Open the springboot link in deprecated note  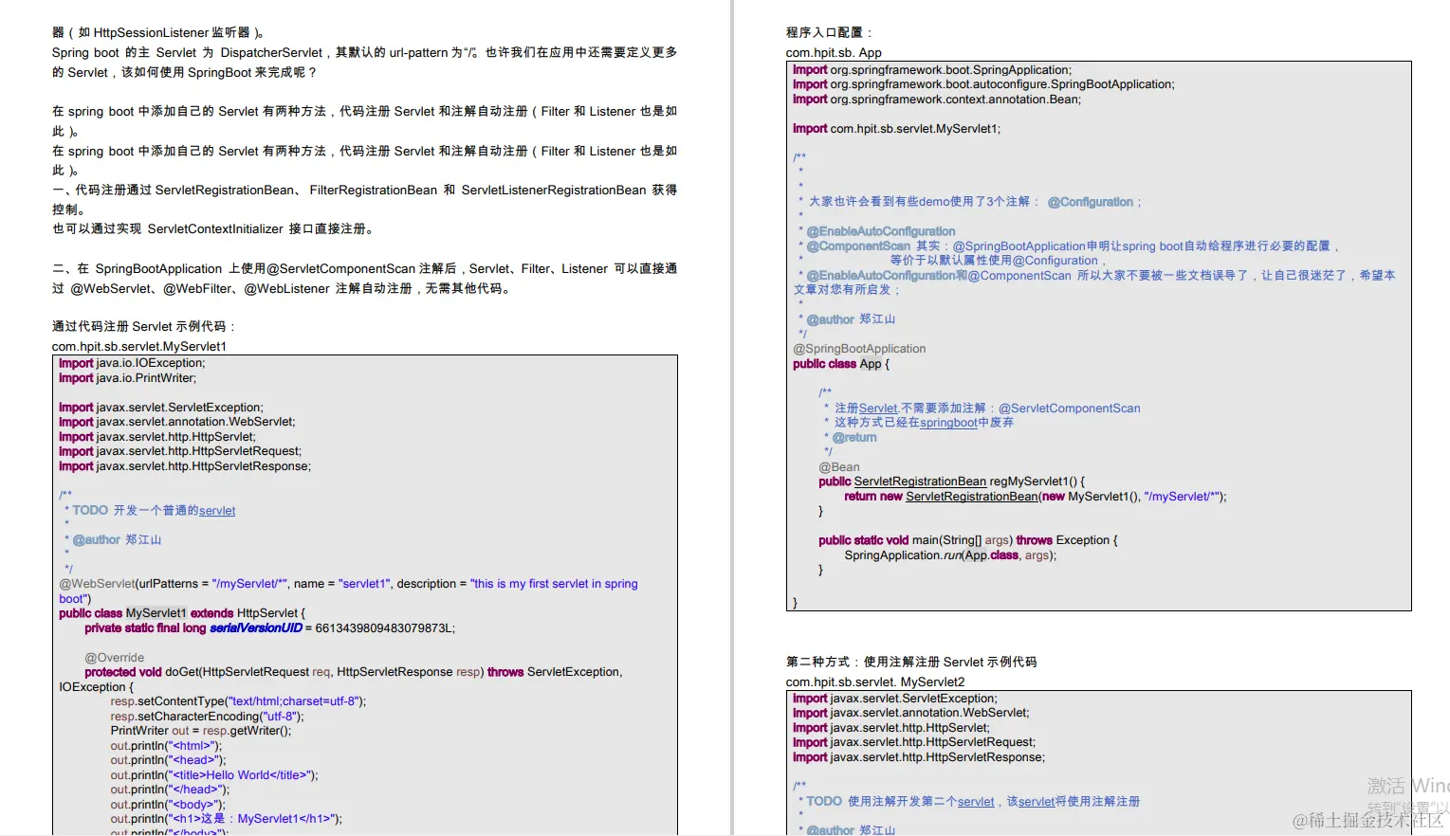click(948, 423)
